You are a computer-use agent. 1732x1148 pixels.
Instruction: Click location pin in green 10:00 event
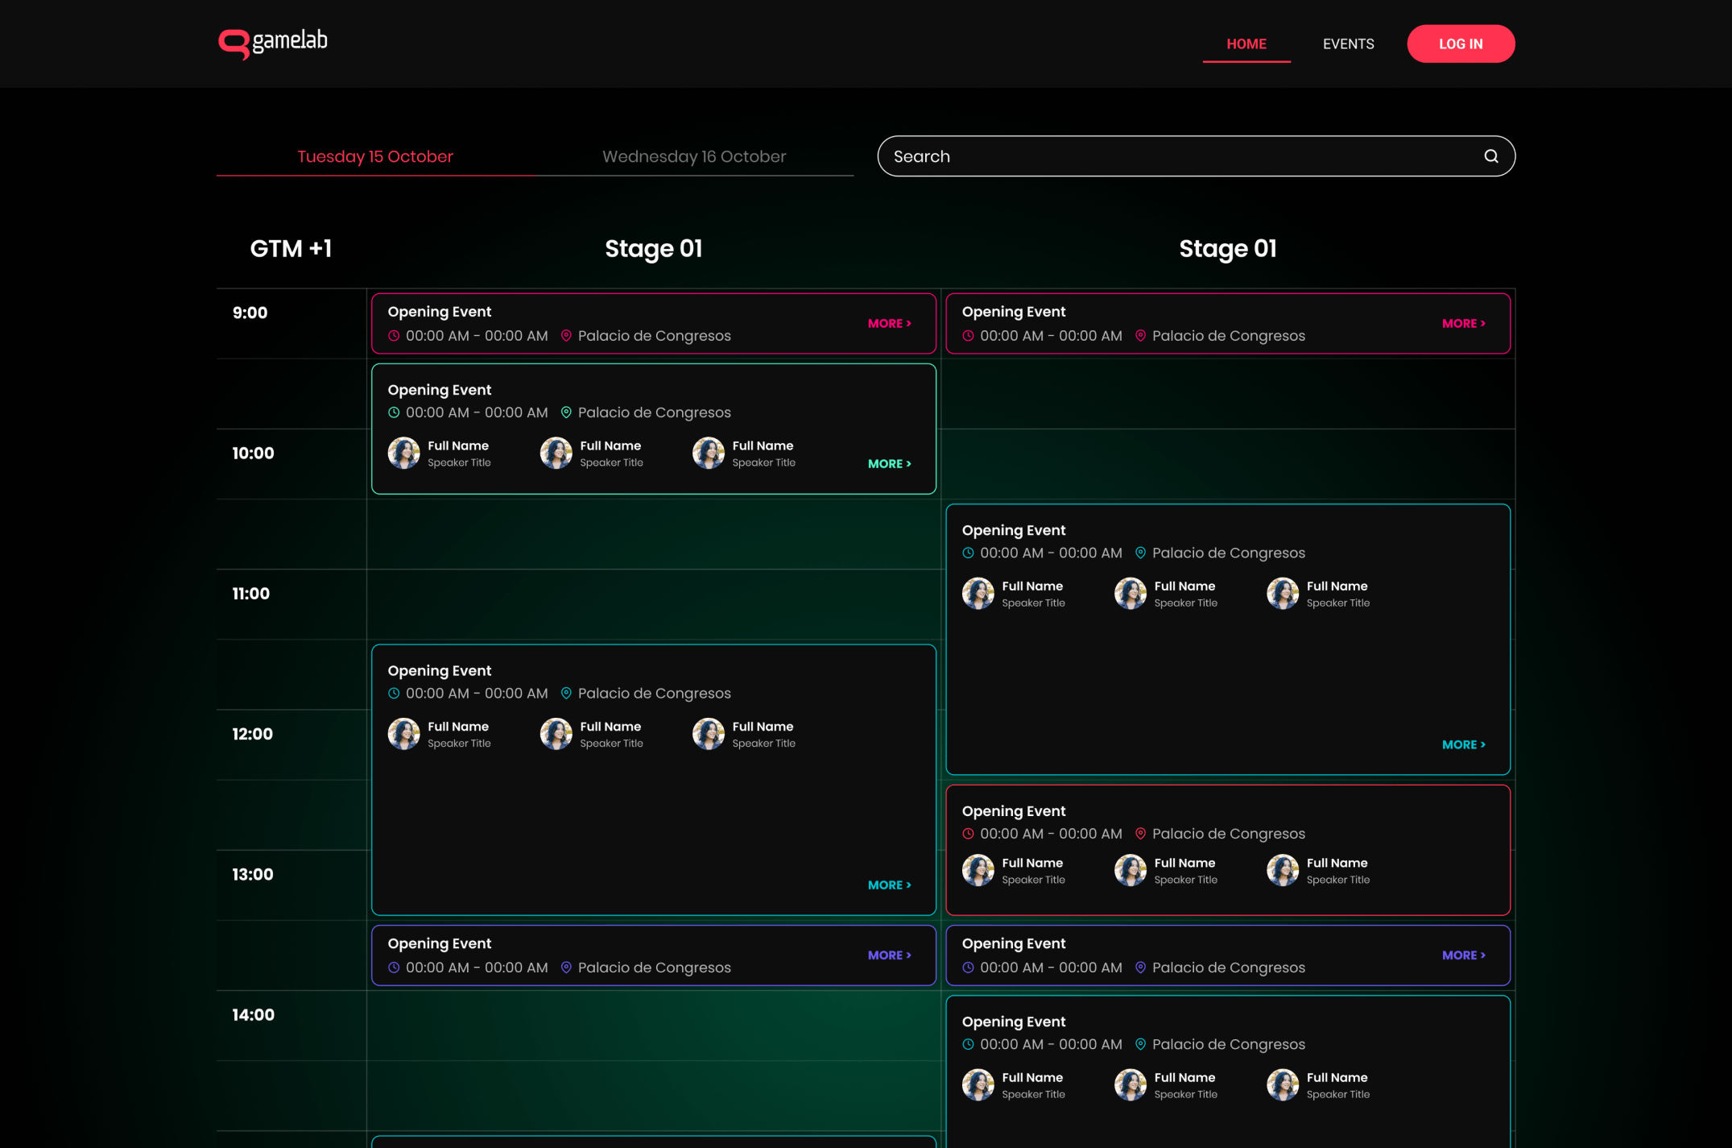pos(566,412)
